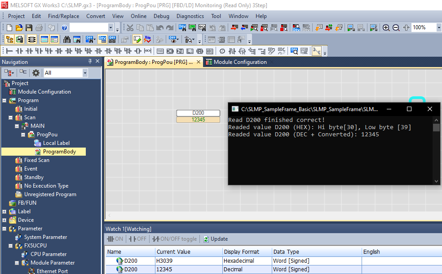Screen dimensions: 442x274
Task: Open the Find/Replace menu
Action: point(63,16)
